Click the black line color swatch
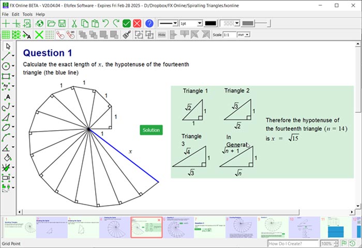Image resolution: width=362 pixels, height=248 pixels. [210, 23]
